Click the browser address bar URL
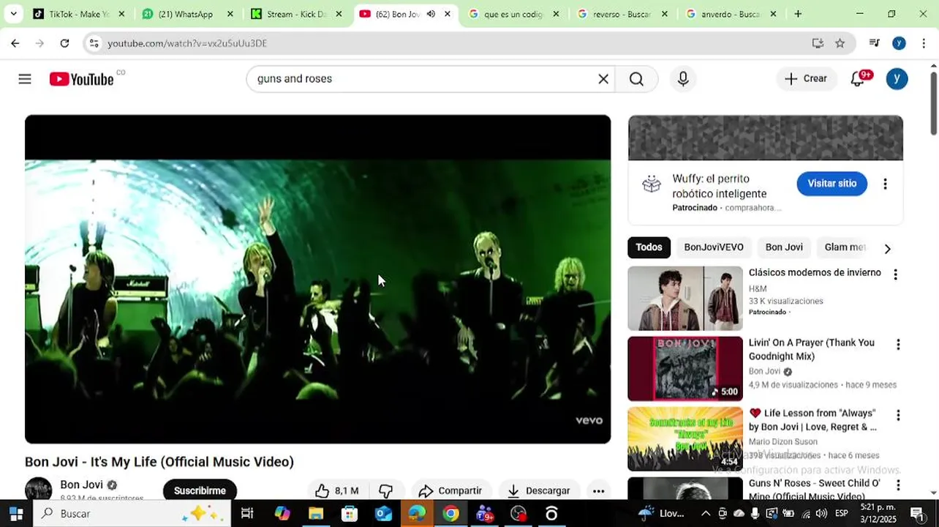This screenshot has width=939, height=527. tap(187, 43)
